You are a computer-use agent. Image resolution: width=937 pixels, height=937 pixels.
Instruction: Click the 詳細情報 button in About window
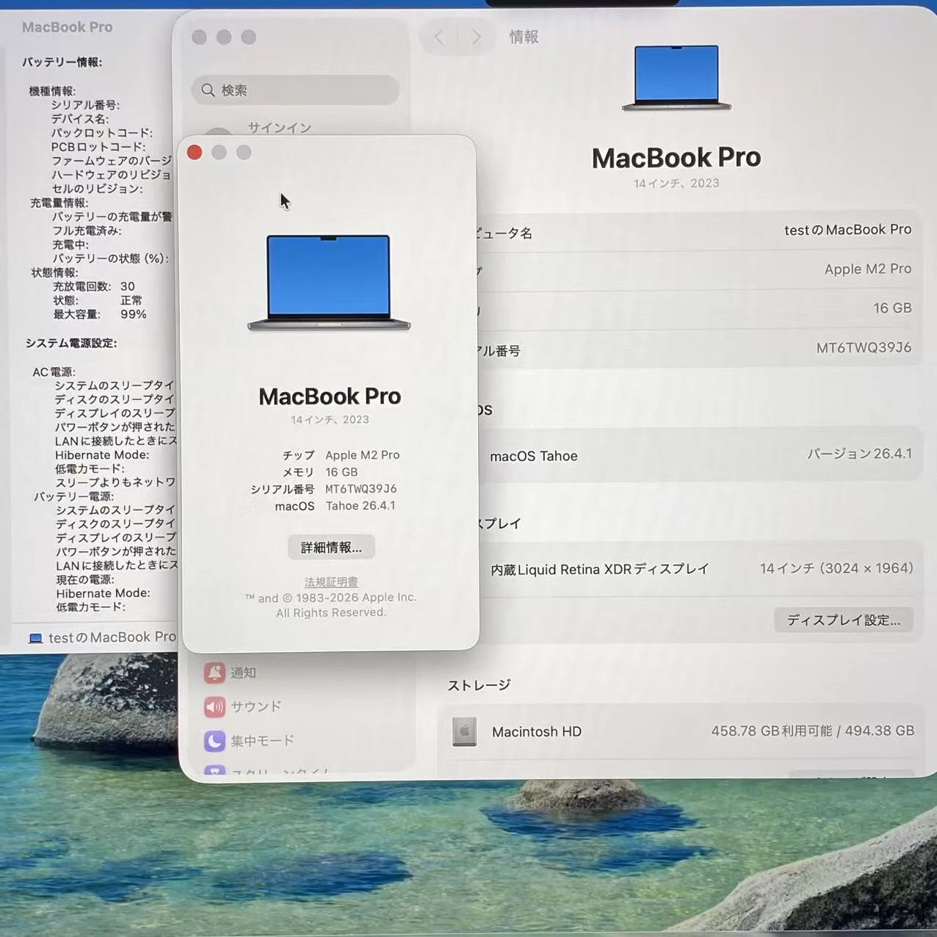(x=330, y=546)
